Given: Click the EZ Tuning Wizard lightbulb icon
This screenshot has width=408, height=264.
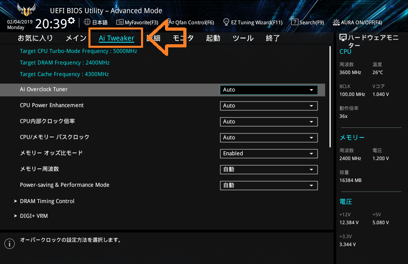Looking at the screenshot, I should pyautogui.click(x=226, y=22).
